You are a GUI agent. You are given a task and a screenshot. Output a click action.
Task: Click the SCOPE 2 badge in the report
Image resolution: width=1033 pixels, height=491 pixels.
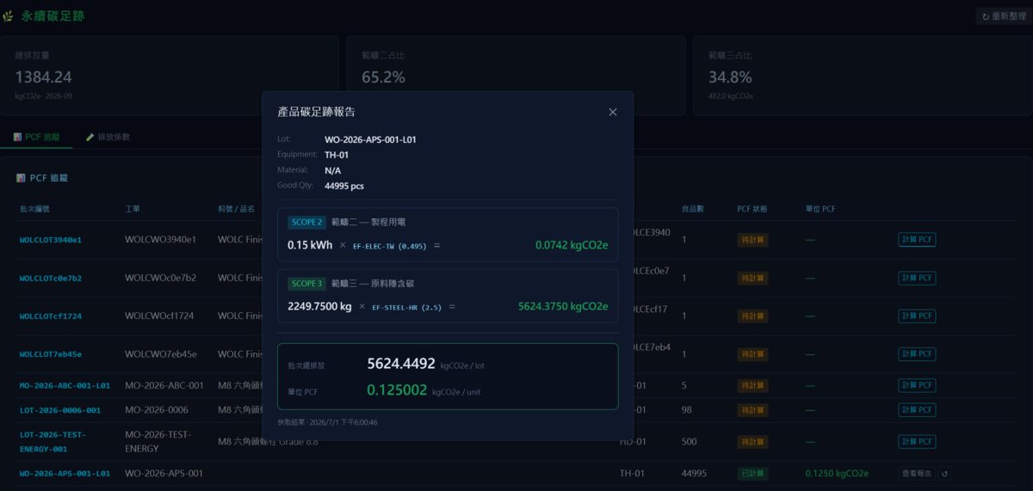click(x=306, y=222)
